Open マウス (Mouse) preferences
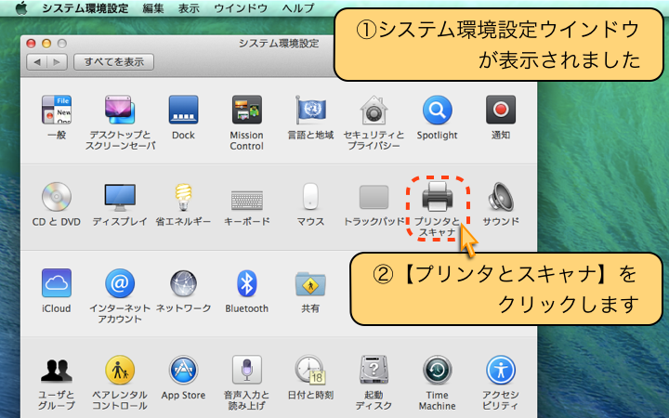Image resolution: width=669 pixels, height=418 pixels. click(310, 197)
